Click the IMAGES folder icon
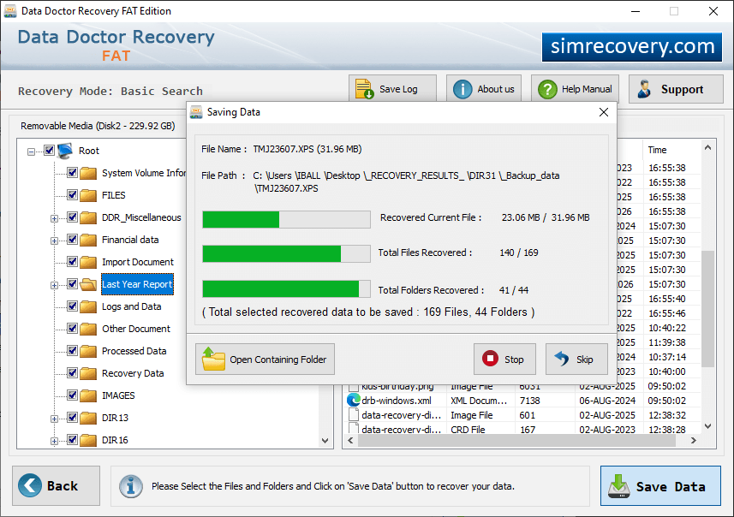734x517 pixels. click(x=88, y=395)
